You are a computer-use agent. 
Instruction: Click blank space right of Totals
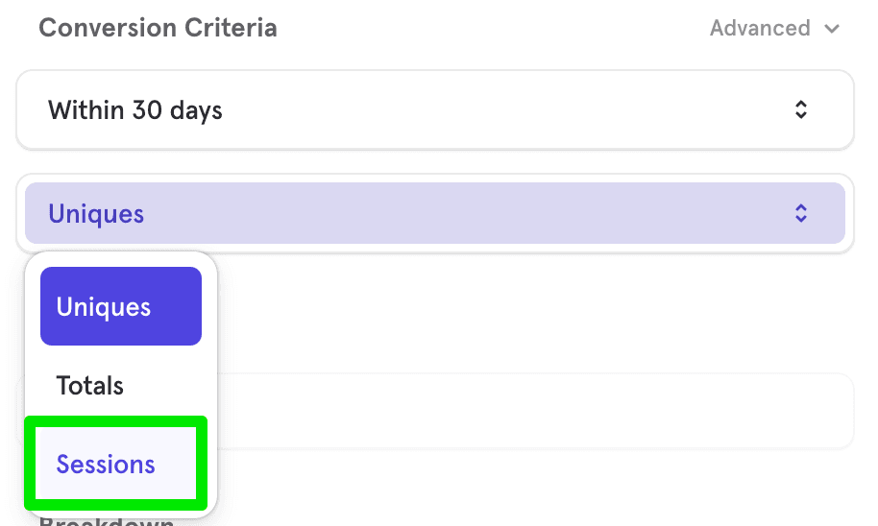tap(162, 386)
